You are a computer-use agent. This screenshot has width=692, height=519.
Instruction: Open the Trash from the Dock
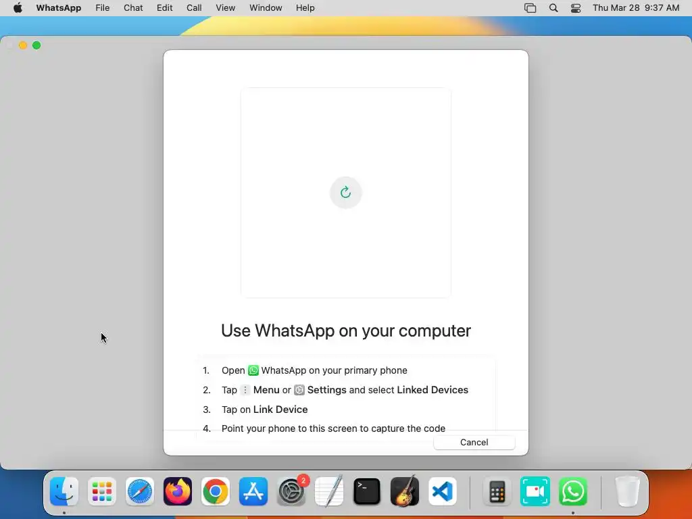coord(627,491)
